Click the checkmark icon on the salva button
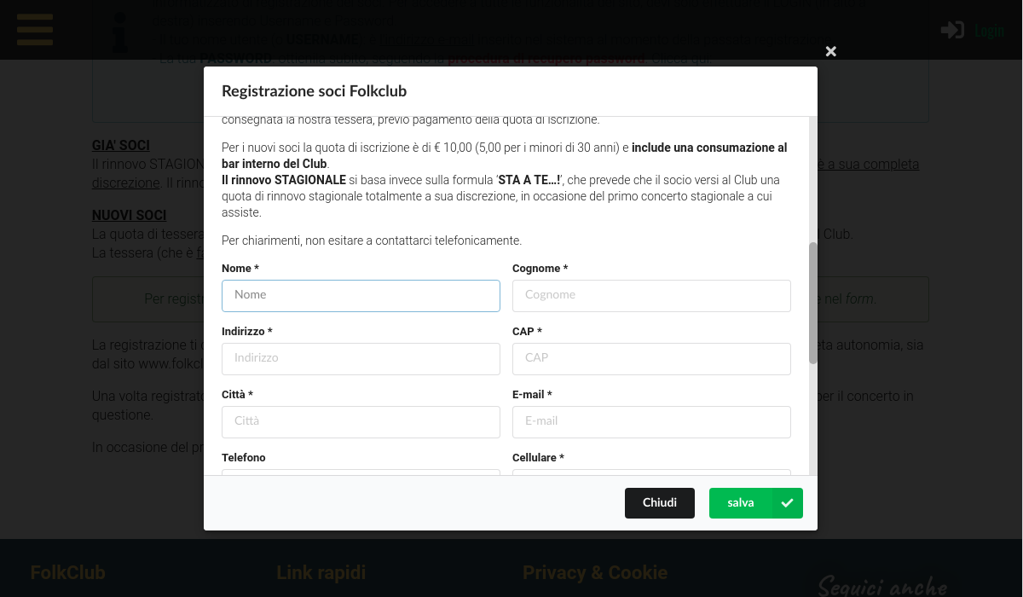Viewport: 1023px width, 597px height. pyautogui.click(x=787, y=503)
